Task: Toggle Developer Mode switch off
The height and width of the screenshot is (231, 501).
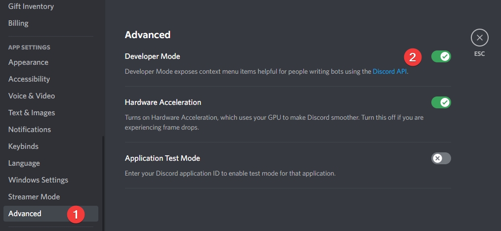Action: pyautogui.click(x=441, y=56)
